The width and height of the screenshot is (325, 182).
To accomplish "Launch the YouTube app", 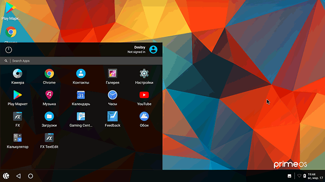I will click(x=144, y=98).
